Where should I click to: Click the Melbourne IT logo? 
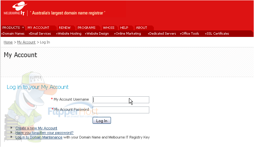coord(16,8)
